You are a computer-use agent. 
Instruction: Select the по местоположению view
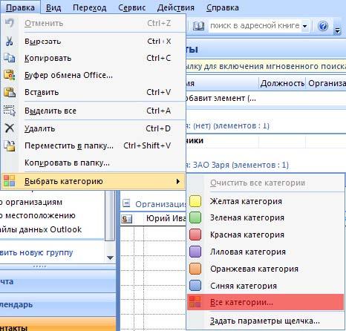click(37, 215)
